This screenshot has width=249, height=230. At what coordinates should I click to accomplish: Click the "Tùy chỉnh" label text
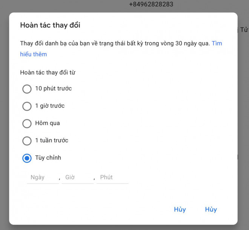[x=48, y=158]
